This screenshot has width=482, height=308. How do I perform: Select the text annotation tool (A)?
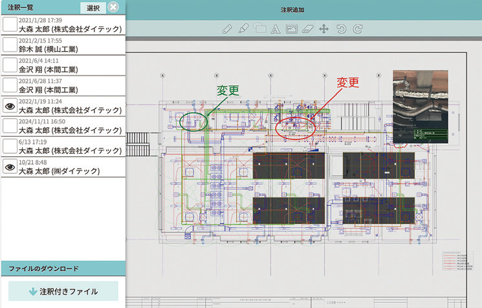click(x=276, y=29)
